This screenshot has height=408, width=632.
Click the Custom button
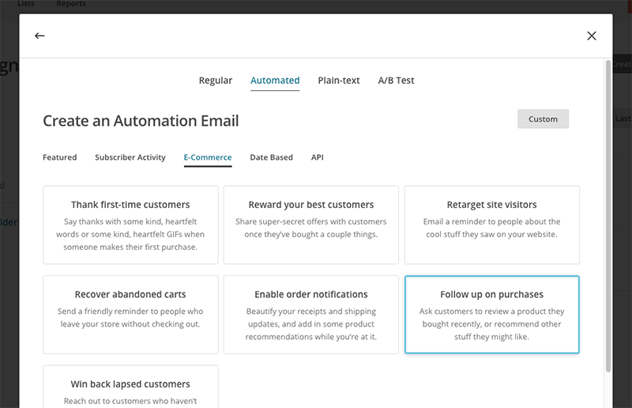coord(543,119)
